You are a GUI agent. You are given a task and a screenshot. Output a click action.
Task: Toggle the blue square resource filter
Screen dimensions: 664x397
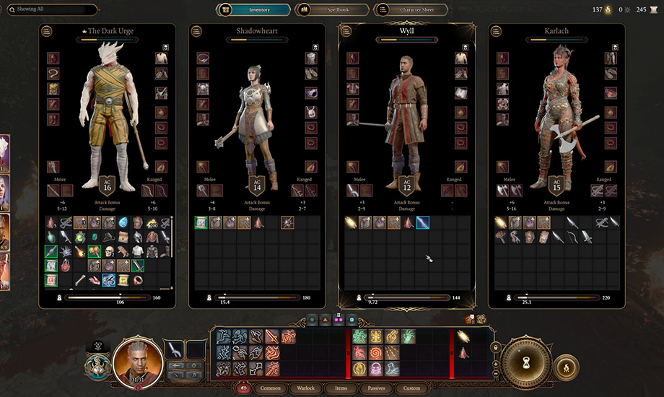pos(351,320)
